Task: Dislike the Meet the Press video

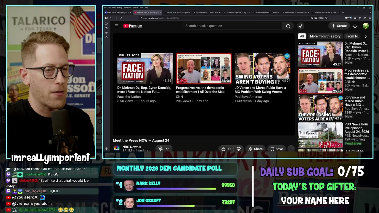Action: coord(239,149)
